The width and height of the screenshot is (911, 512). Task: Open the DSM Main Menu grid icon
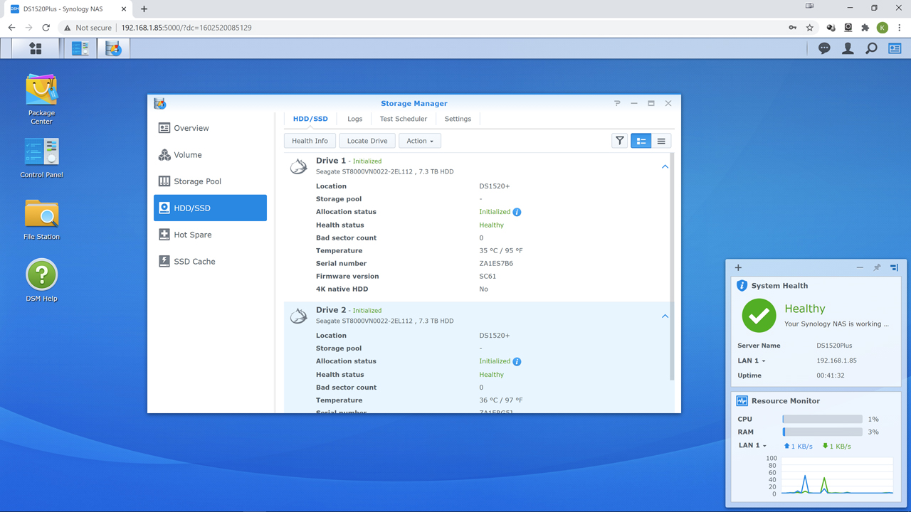(36, 48)
